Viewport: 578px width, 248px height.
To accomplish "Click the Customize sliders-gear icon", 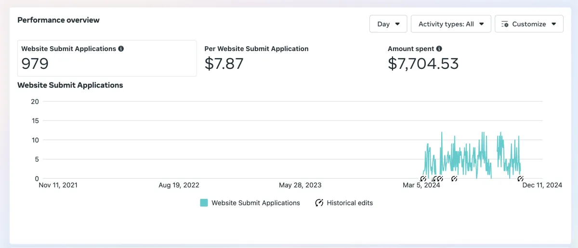I will pyautogui.click(x=505, y=24).
